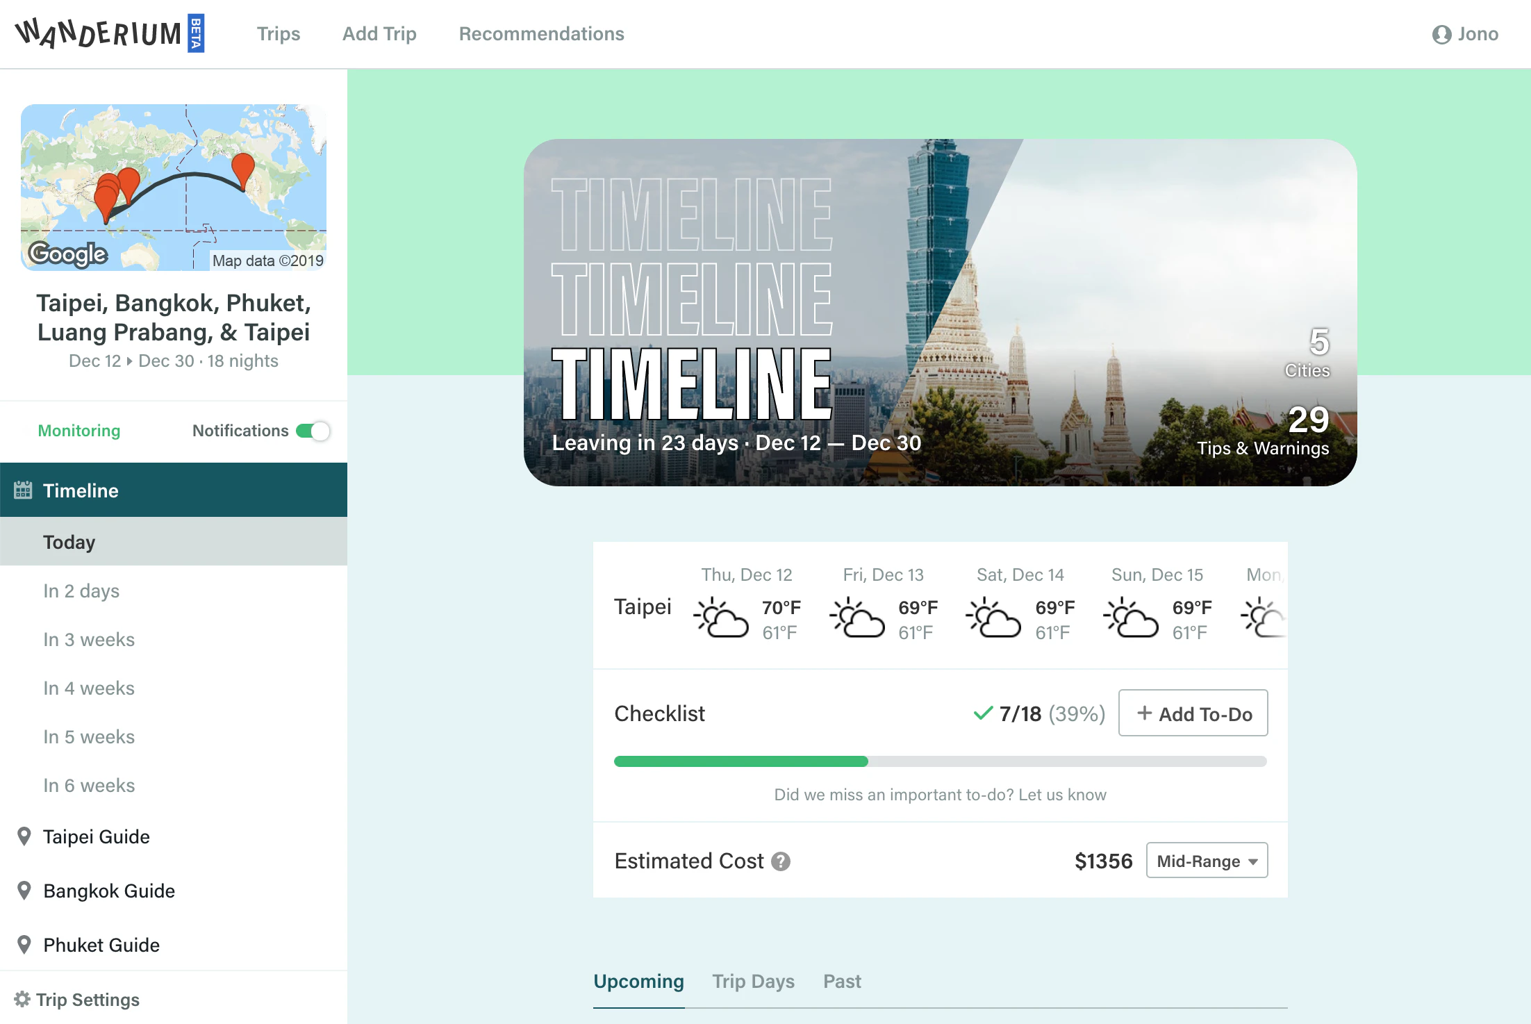
Task: Click the Checklist heading
Action: pos(660,713)
